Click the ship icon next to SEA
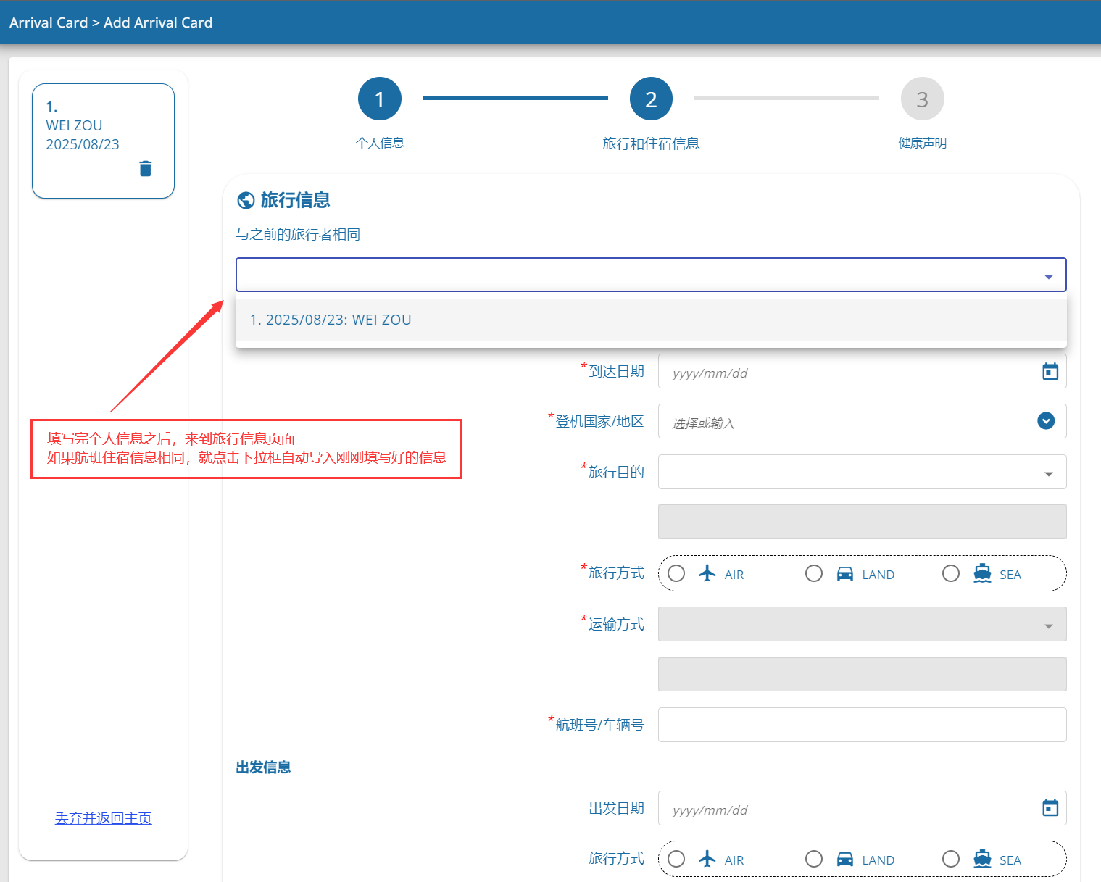The image size is (1101, 882). (982, 573)
